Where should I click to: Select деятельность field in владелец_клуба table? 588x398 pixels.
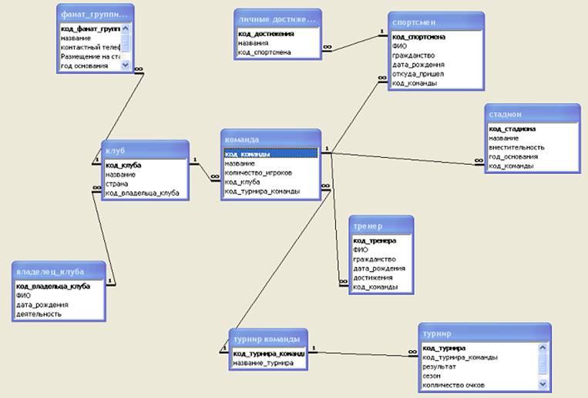click(38, 314)
